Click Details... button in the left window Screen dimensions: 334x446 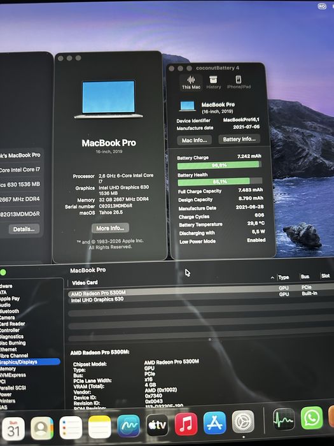[24, 229]
